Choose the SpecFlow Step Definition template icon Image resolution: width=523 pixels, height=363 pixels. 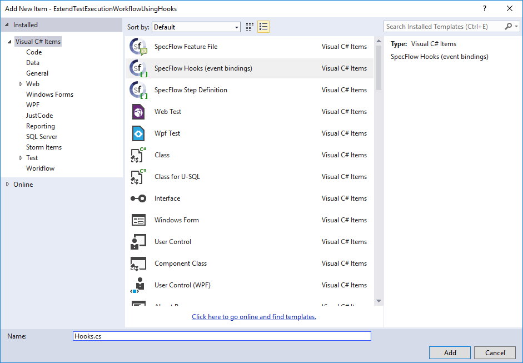(x=138, y=89)
